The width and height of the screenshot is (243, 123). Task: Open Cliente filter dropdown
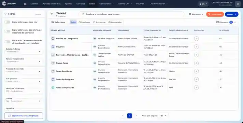24,101
